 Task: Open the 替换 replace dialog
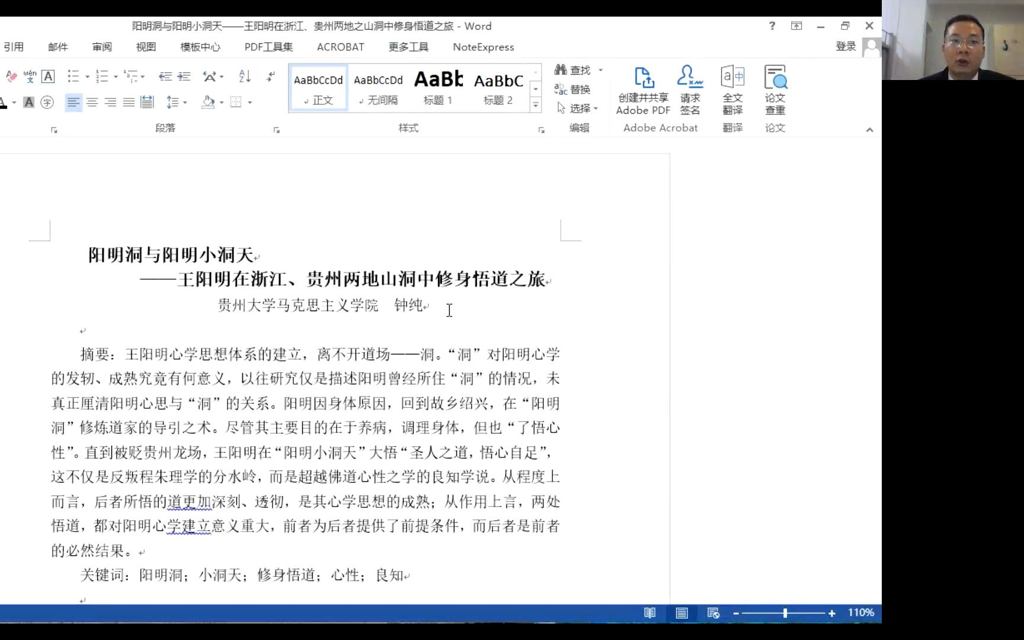(572, 89)
